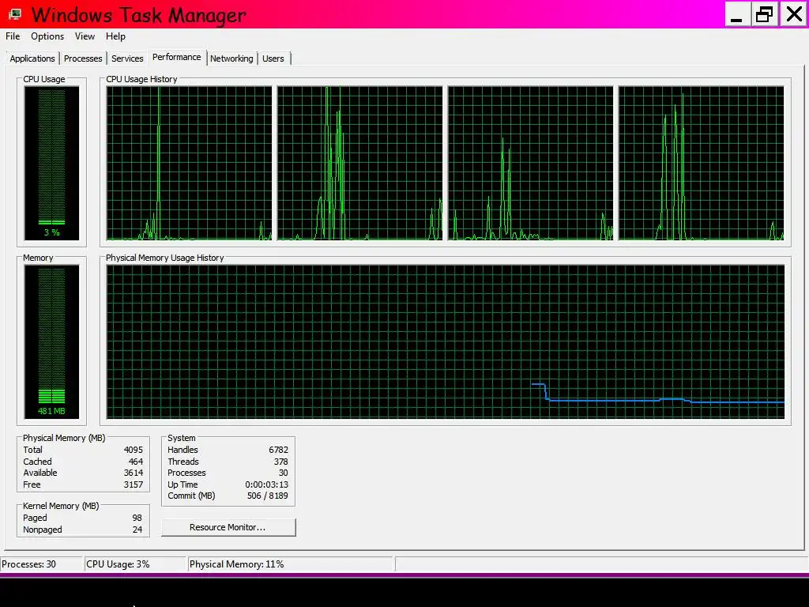Screen dimensions: 809x607
Task: Open Resource Monitor
Action: click(x=228, y=527)
